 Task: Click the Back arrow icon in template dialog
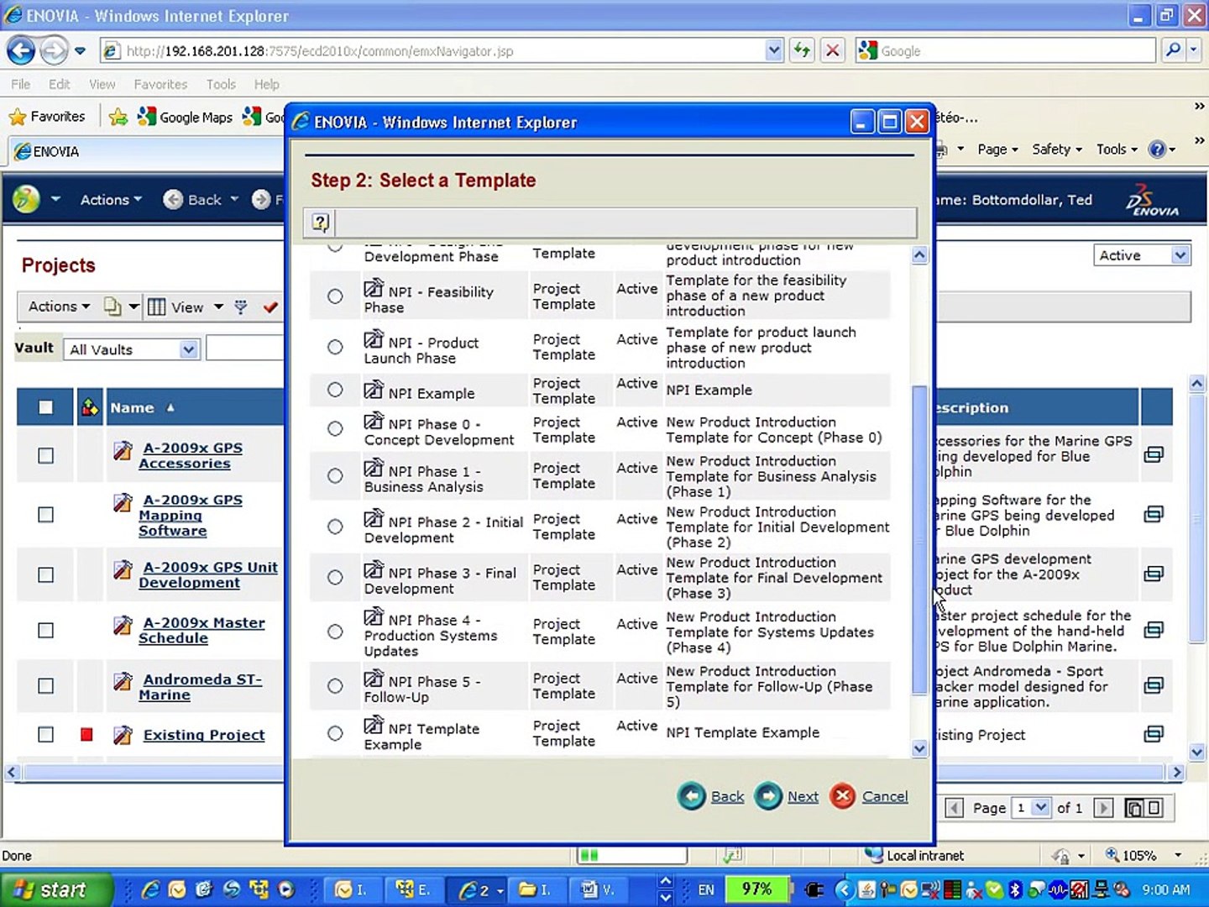pyautogui.click(x=692, y=796)
